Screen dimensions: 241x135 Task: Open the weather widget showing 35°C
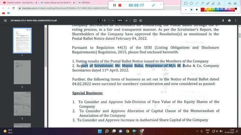tap(8, 131)
